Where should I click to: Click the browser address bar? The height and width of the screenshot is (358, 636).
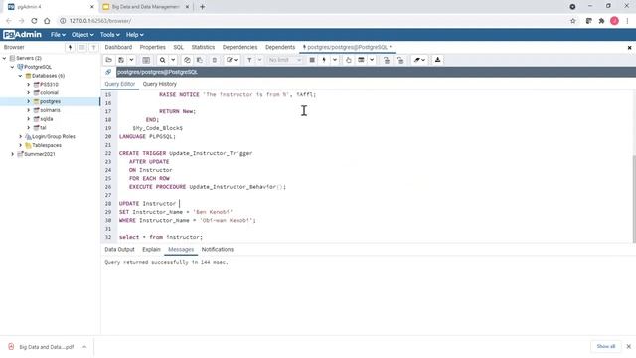coord(312,21)
